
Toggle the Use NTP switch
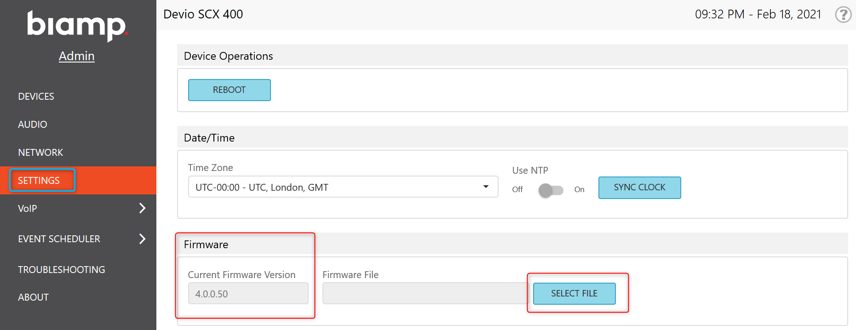click(x=551, y=190)
